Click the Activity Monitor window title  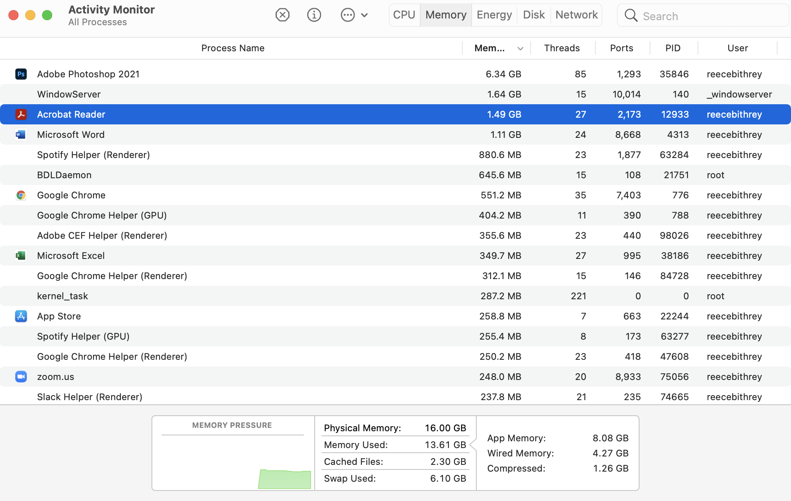click(x=111, y=9)
